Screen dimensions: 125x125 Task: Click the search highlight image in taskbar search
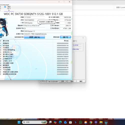44,122
